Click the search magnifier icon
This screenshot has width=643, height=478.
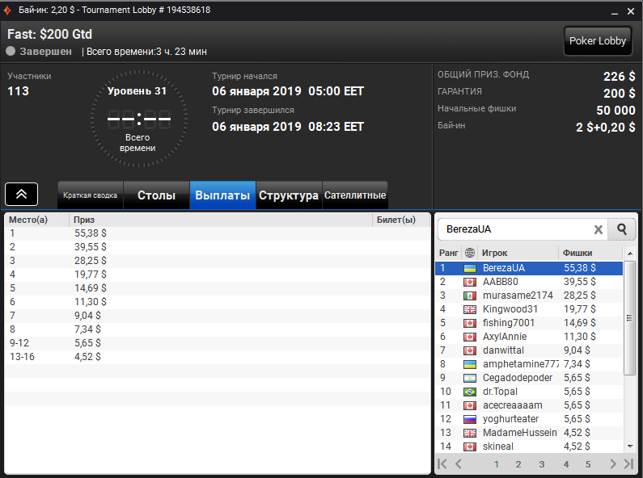pyautogui.click(x=622, y=229)
